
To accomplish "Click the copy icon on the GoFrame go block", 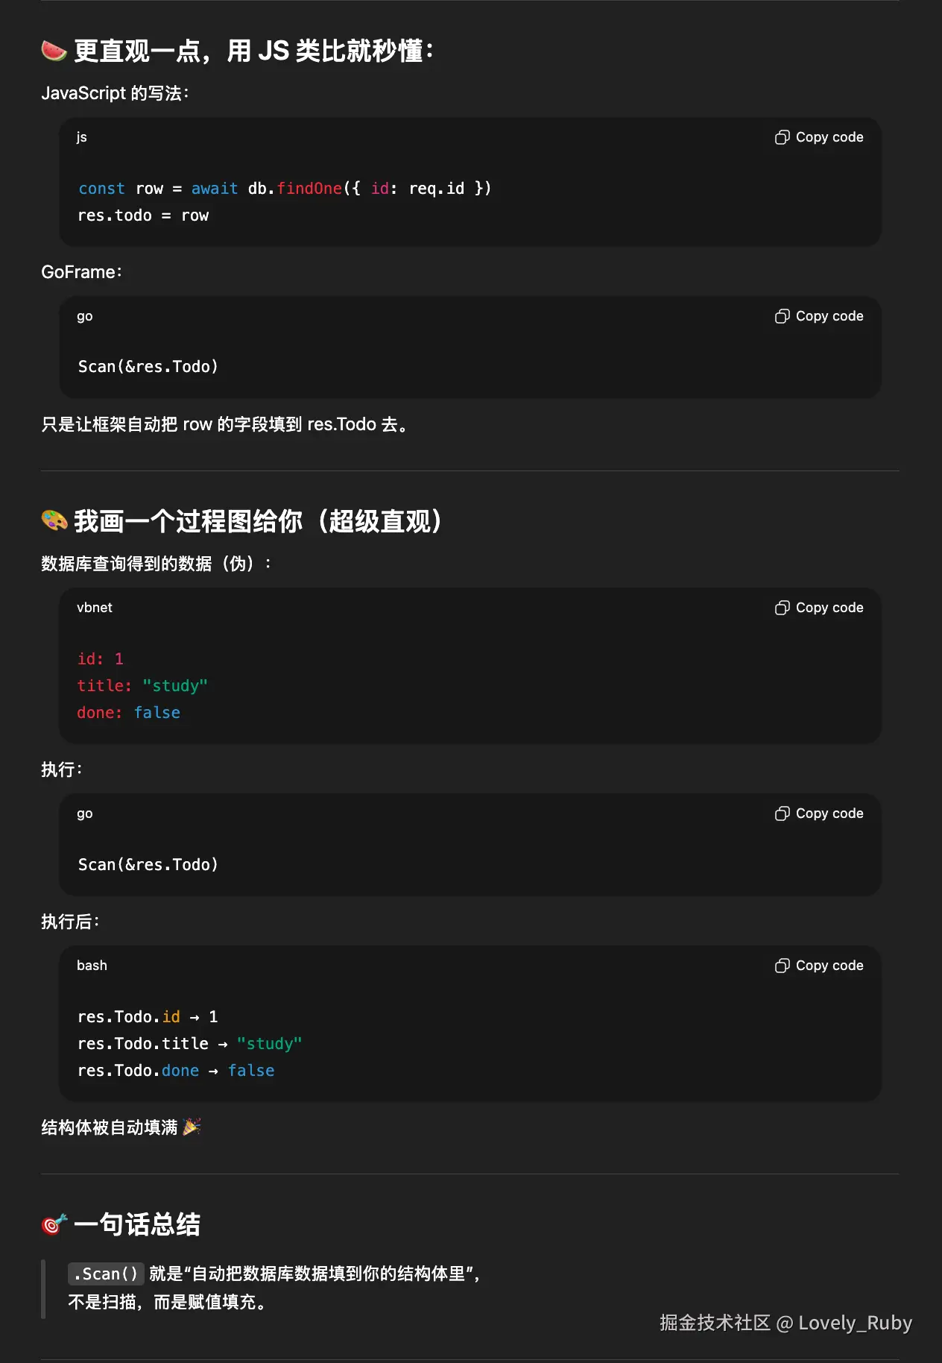I will (x=783, y=316).
